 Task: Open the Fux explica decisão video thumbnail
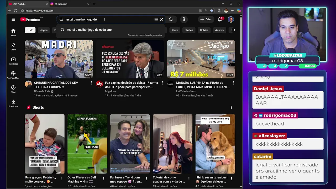click(x=130, y=59)
